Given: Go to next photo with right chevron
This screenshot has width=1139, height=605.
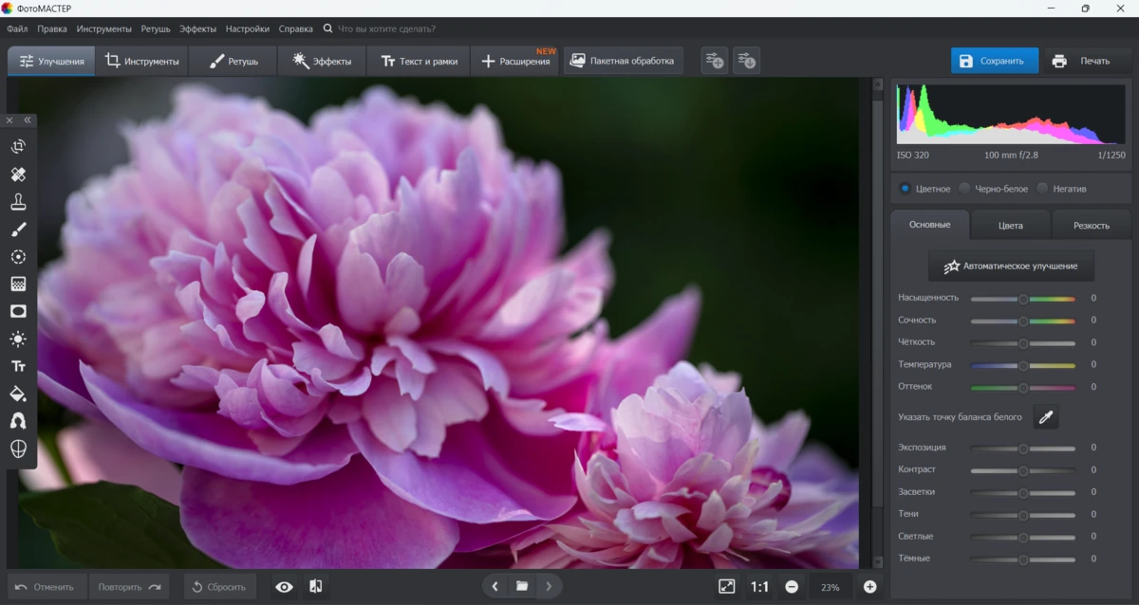Looking at the screenshot, I should click(549, 587).
